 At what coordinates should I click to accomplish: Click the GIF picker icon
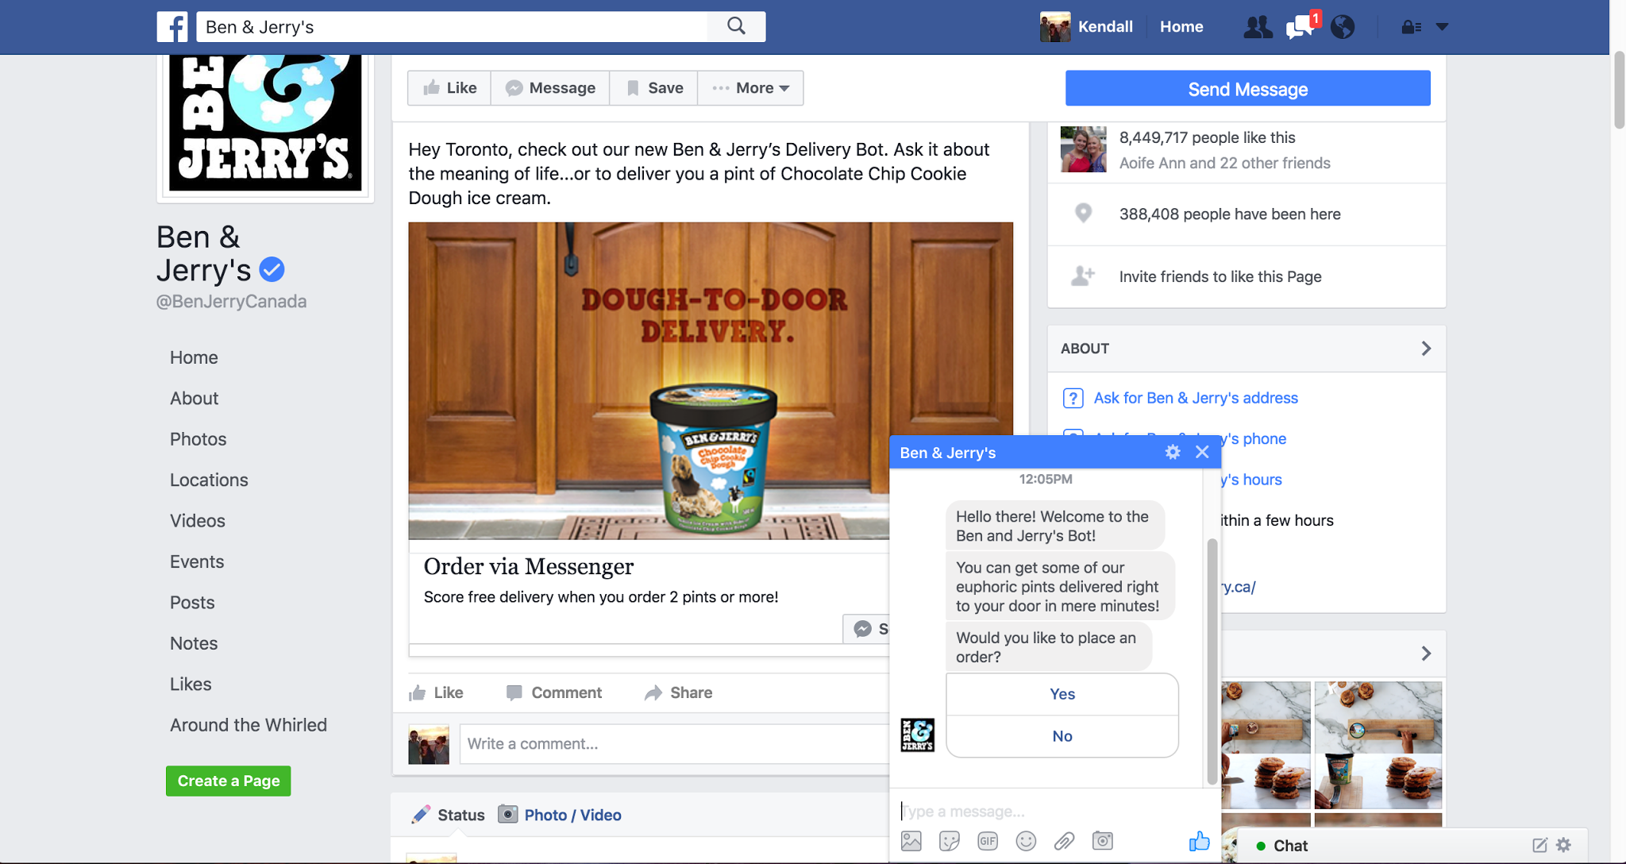point(987,841)
